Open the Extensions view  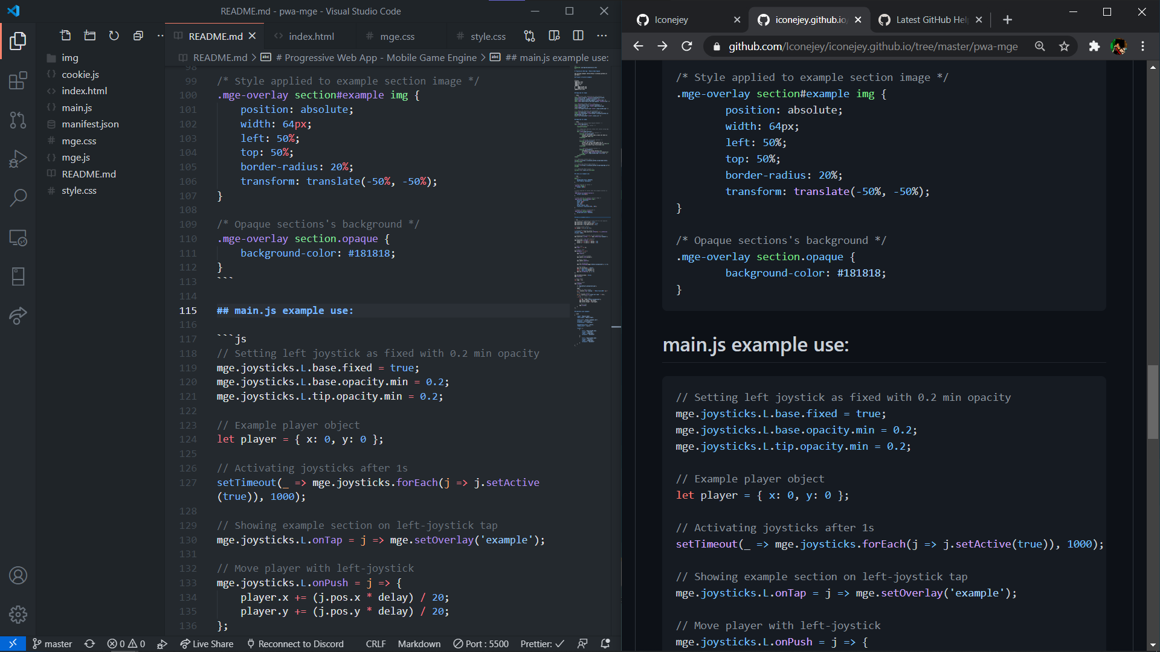tap(18, 80)
